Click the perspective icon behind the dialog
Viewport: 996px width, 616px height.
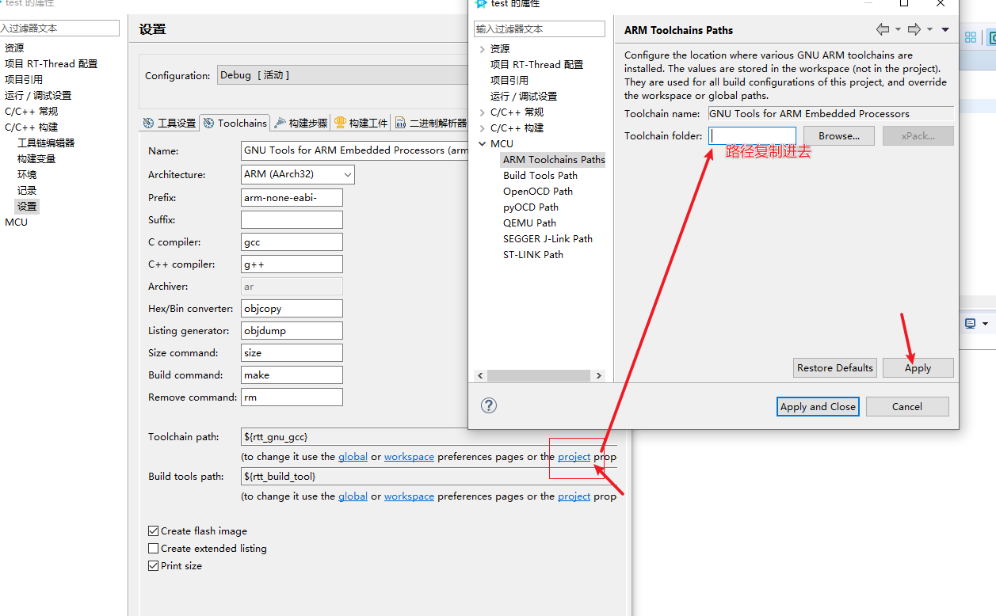tap(971, 37)
